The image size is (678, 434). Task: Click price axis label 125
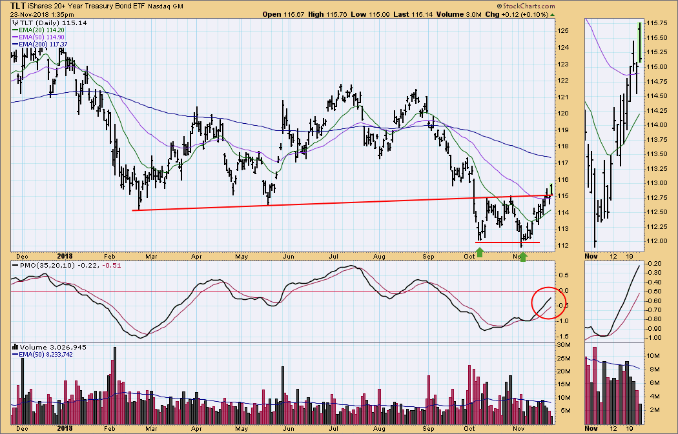tap(562, 31)
